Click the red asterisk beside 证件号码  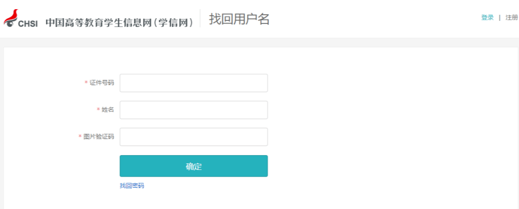(86, 83)
